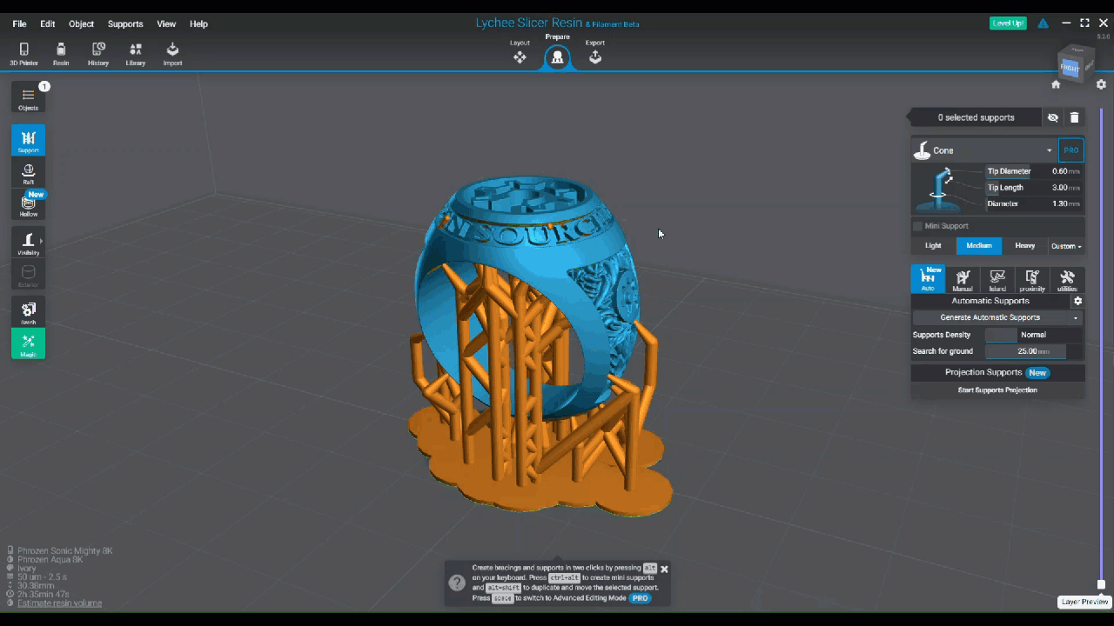Open the Import file tool

click(172, 54)
